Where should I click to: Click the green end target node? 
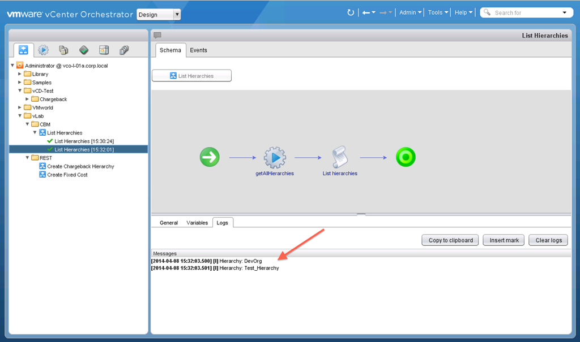click(x=406, y=157)
